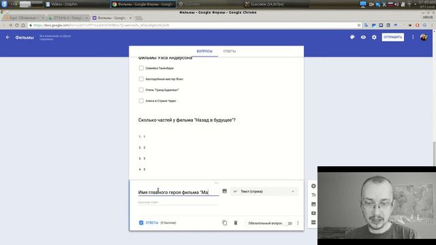436x245 pixels.
Task: Click the 'ОТВЕТЫ' answer key link
Action: [x=152, y=223]
